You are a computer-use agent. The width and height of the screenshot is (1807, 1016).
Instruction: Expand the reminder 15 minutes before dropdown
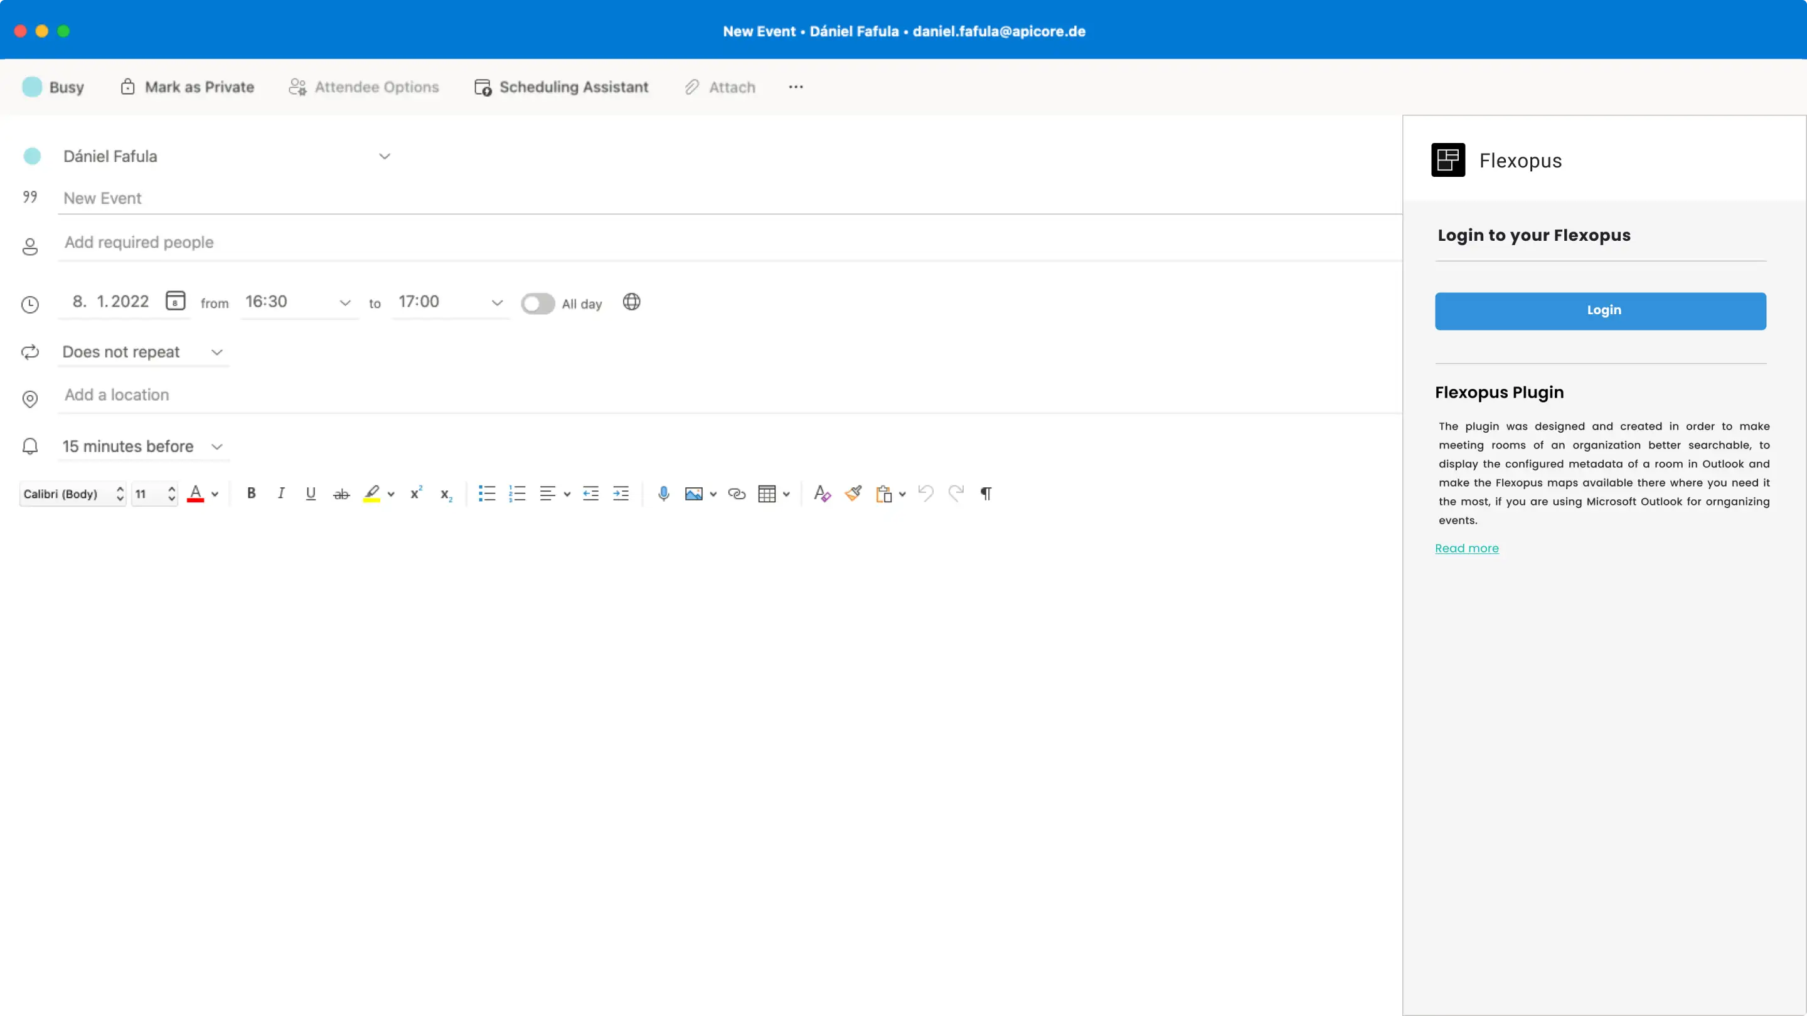pyautogui.click(x=216, y=447)
